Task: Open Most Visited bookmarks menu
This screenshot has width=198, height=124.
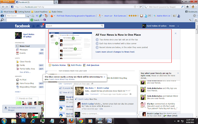Action: [x=7, y=12]
